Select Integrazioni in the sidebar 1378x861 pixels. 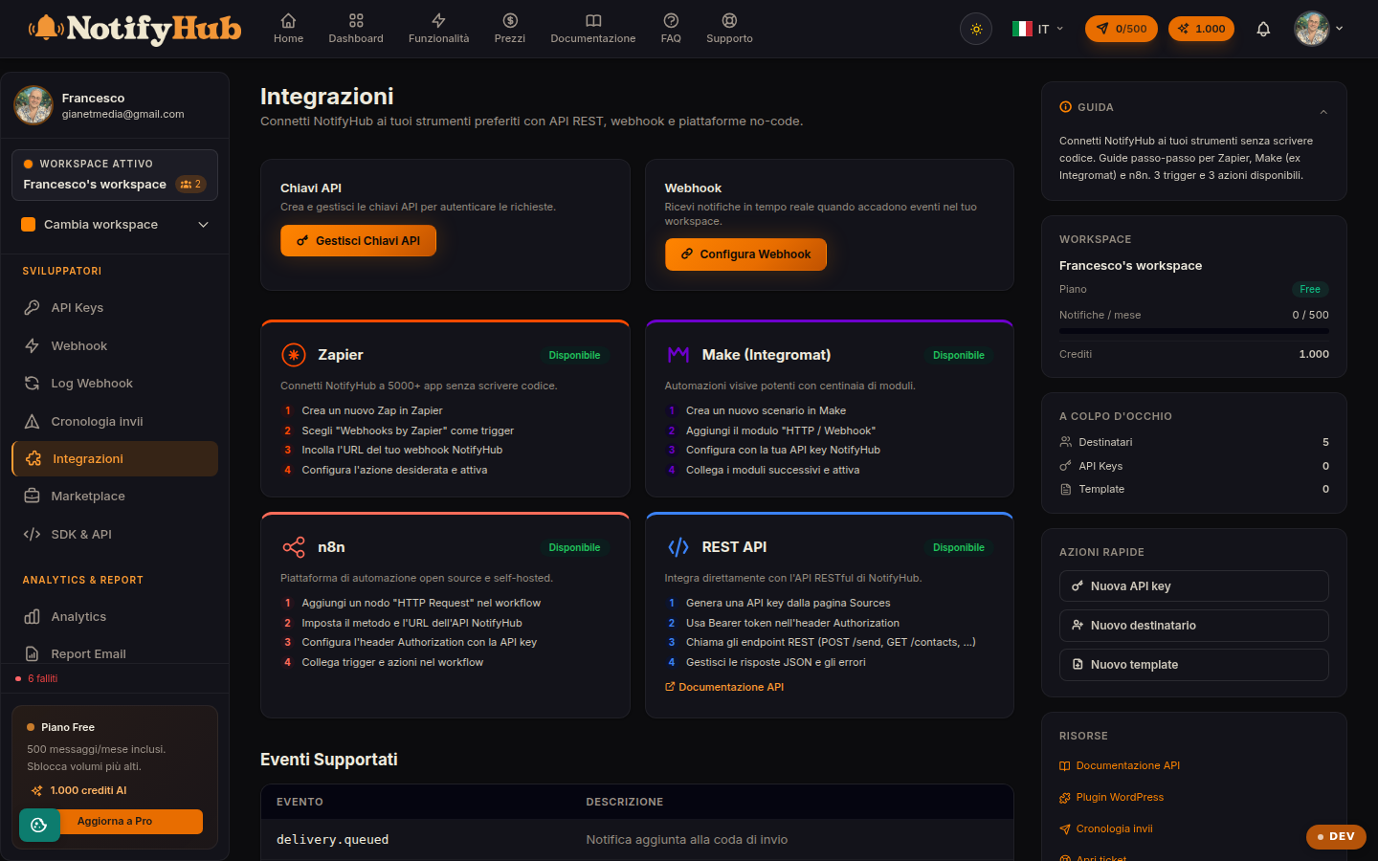click(x=115, y=459)
